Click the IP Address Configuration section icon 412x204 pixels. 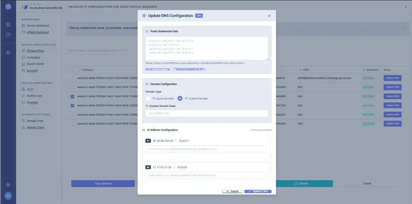point(144,130)
